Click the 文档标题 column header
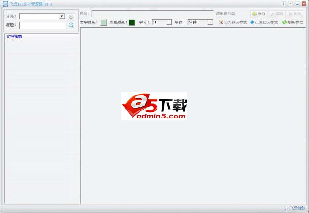The height and width of the screenshot is (213, 309). tap(41, 37)
